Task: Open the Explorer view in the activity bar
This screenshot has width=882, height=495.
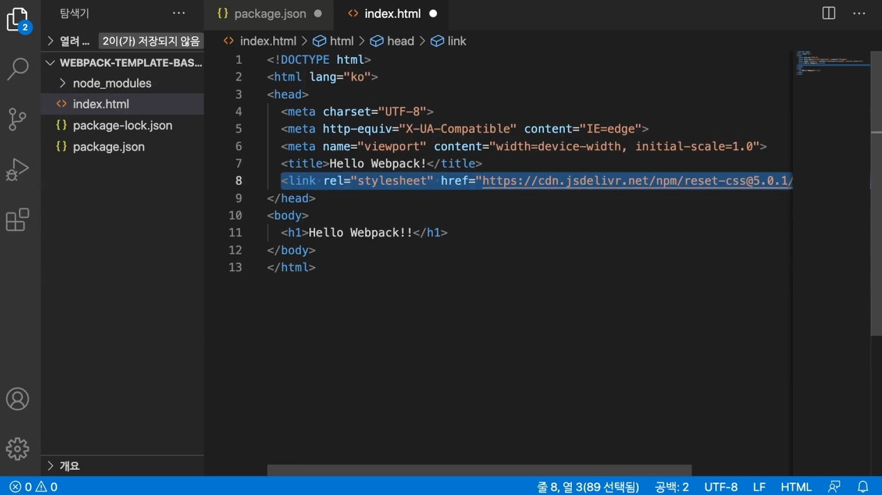Action: [x=17, y=20]
